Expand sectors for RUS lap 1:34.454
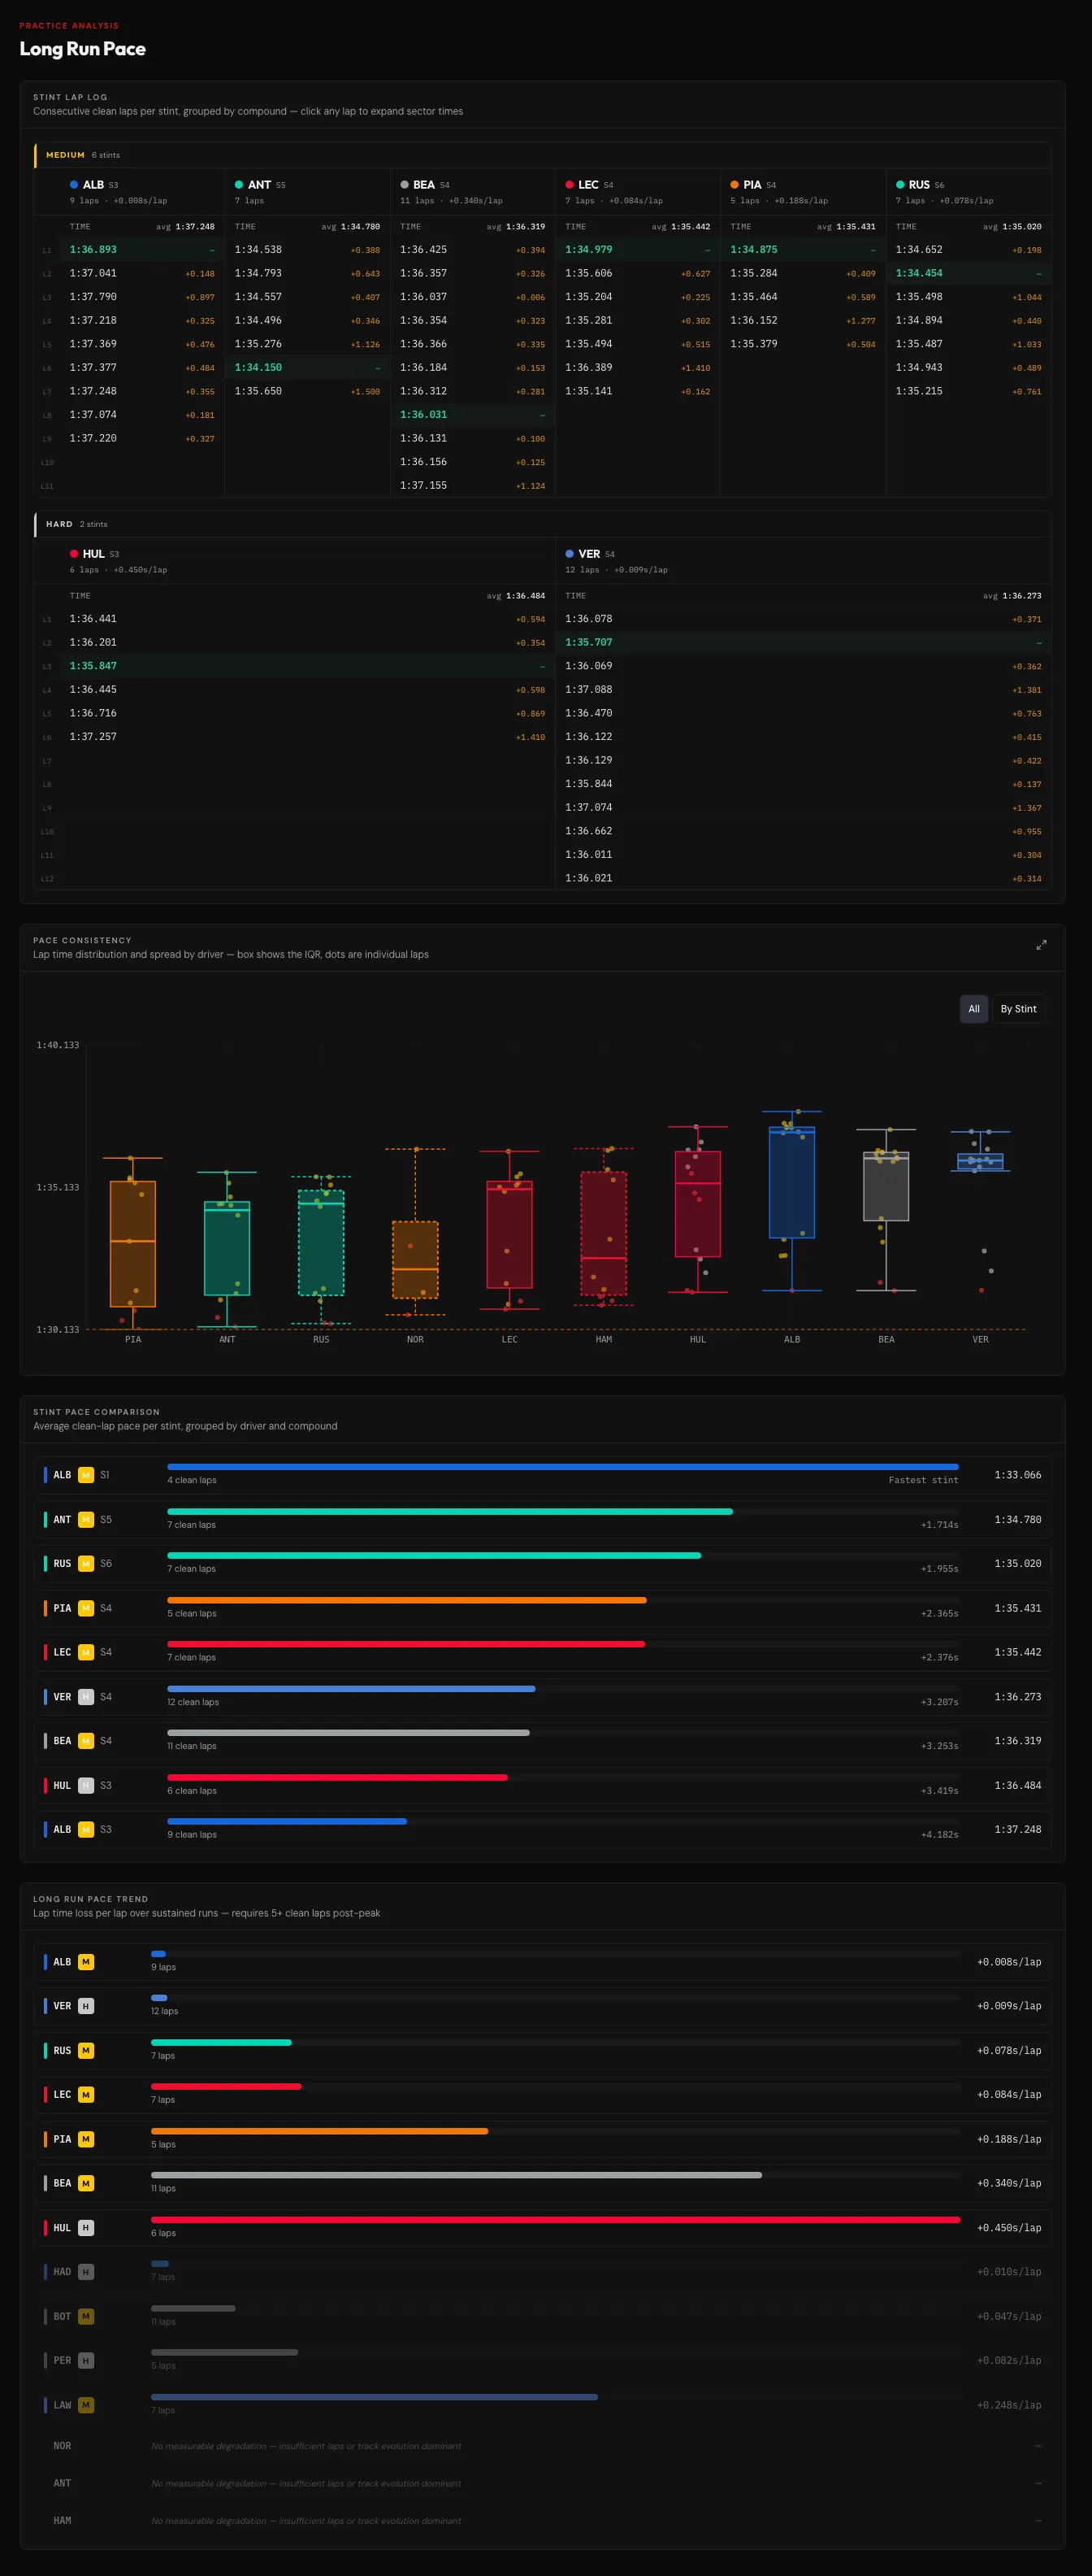1092x2576 pixels. tap(968, 273)
